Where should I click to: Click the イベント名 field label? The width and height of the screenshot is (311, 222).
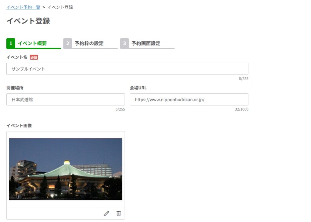tap(17, 57)
